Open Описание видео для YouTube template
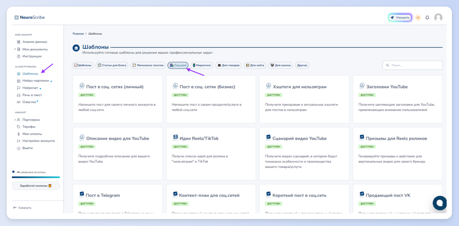 pos(118,154)
